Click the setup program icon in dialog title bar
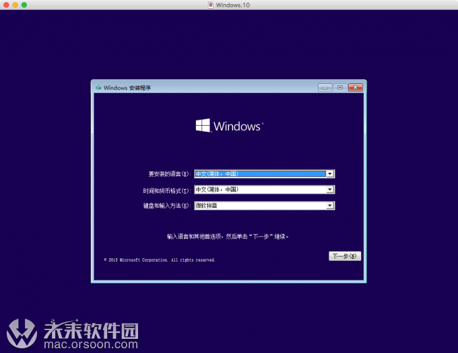 pos(98,87)
